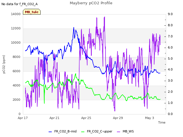Click the Time axis label

point(162,122)
